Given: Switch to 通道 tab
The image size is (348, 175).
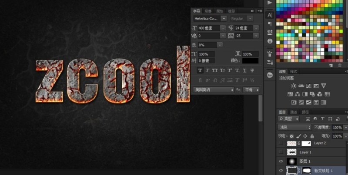Looking at the screenshot, I should 294,112.
